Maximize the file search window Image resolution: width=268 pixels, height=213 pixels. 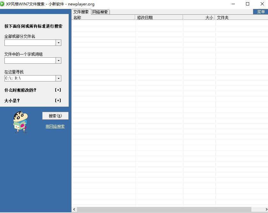click(x=248, y=4)
